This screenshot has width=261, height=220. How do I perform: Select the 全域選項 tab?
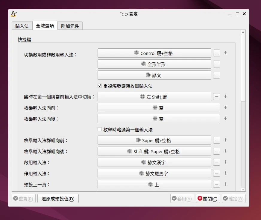point(45,26)
